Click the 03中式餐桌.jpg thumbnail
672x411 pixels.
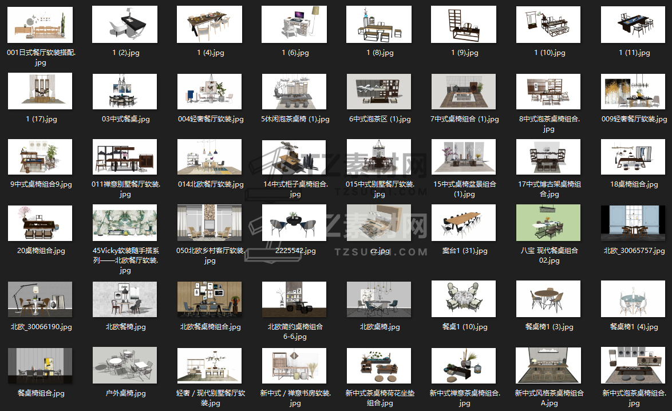coord(125,91)
